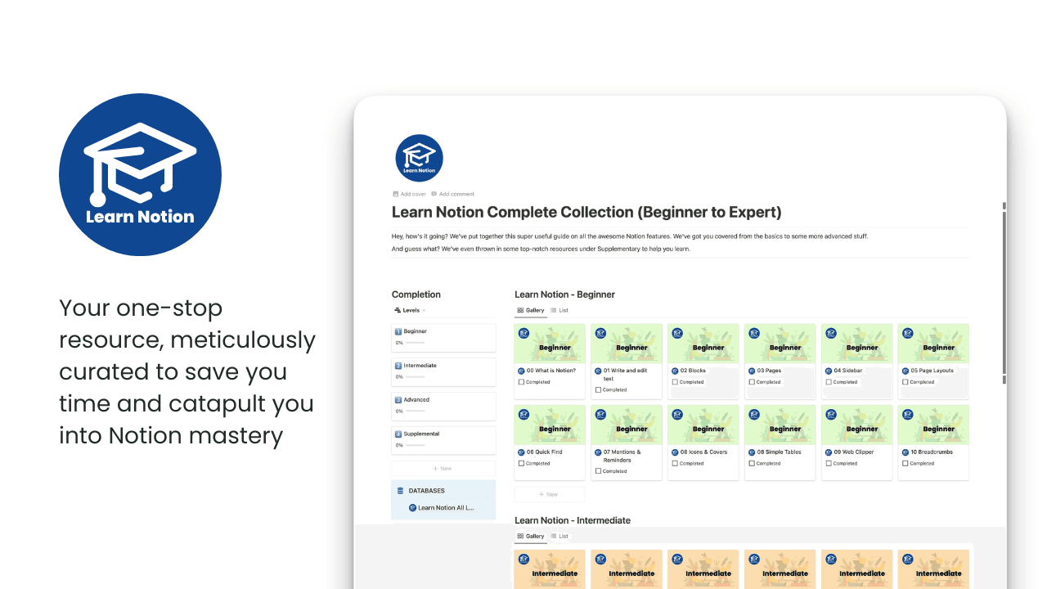This screenshot has width=1047, height=589.
Task: Check Completed for 09 Web Clipper
Action: [x=829, y=463]
